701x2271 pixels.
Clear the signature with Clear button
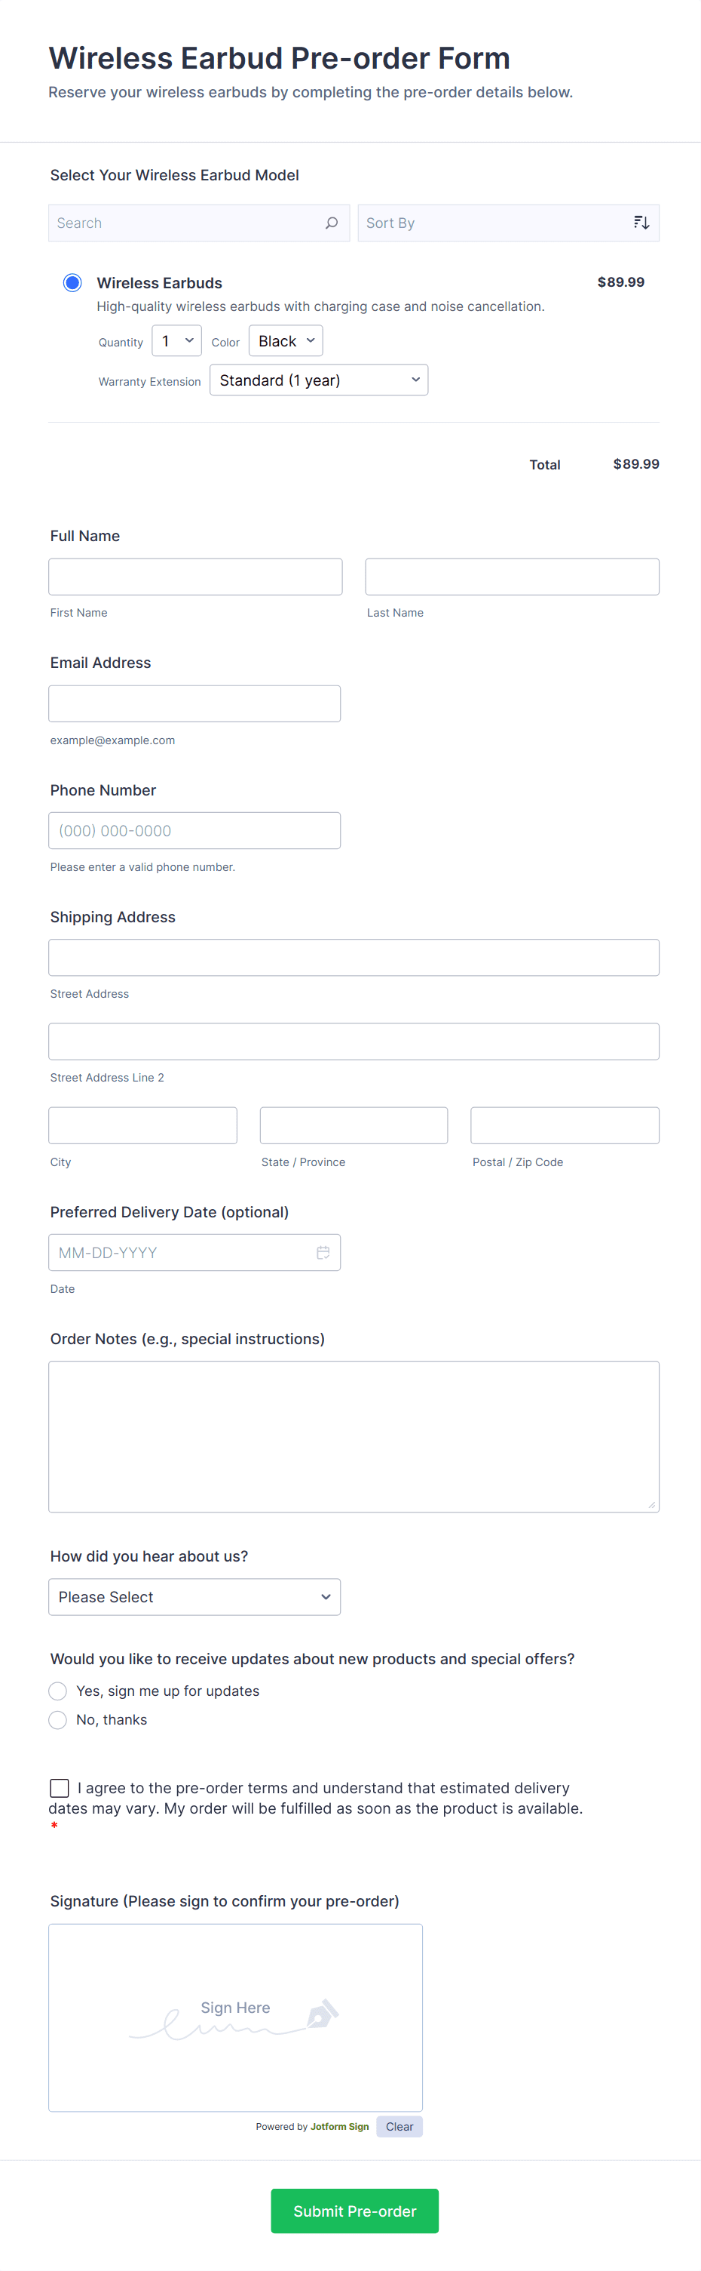click(399, 2126)
